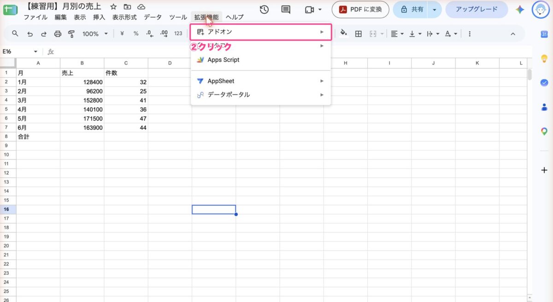This screenshot has width=553, height=302.
Task: Collapse the toolbar with chevron
Action: 513,34
